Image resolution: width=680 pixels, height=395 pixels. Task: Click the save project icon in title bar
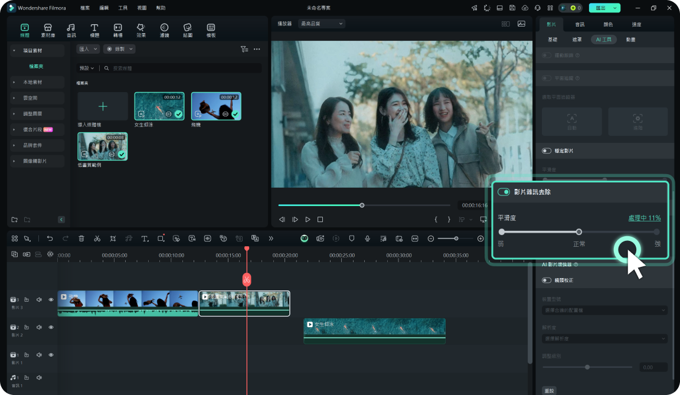click(512, 8)
